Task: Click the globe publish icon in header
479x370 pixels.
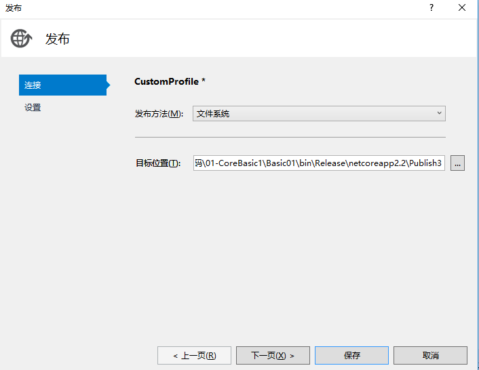Action: click(x=22, y=39)
